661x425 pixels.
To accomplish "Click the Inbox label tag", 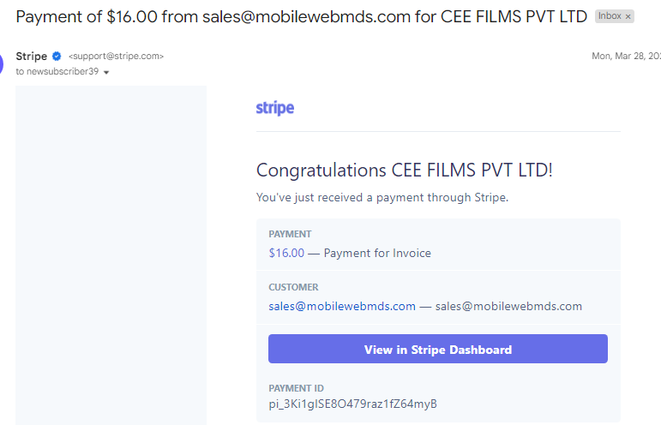I will tap(610, 16).
